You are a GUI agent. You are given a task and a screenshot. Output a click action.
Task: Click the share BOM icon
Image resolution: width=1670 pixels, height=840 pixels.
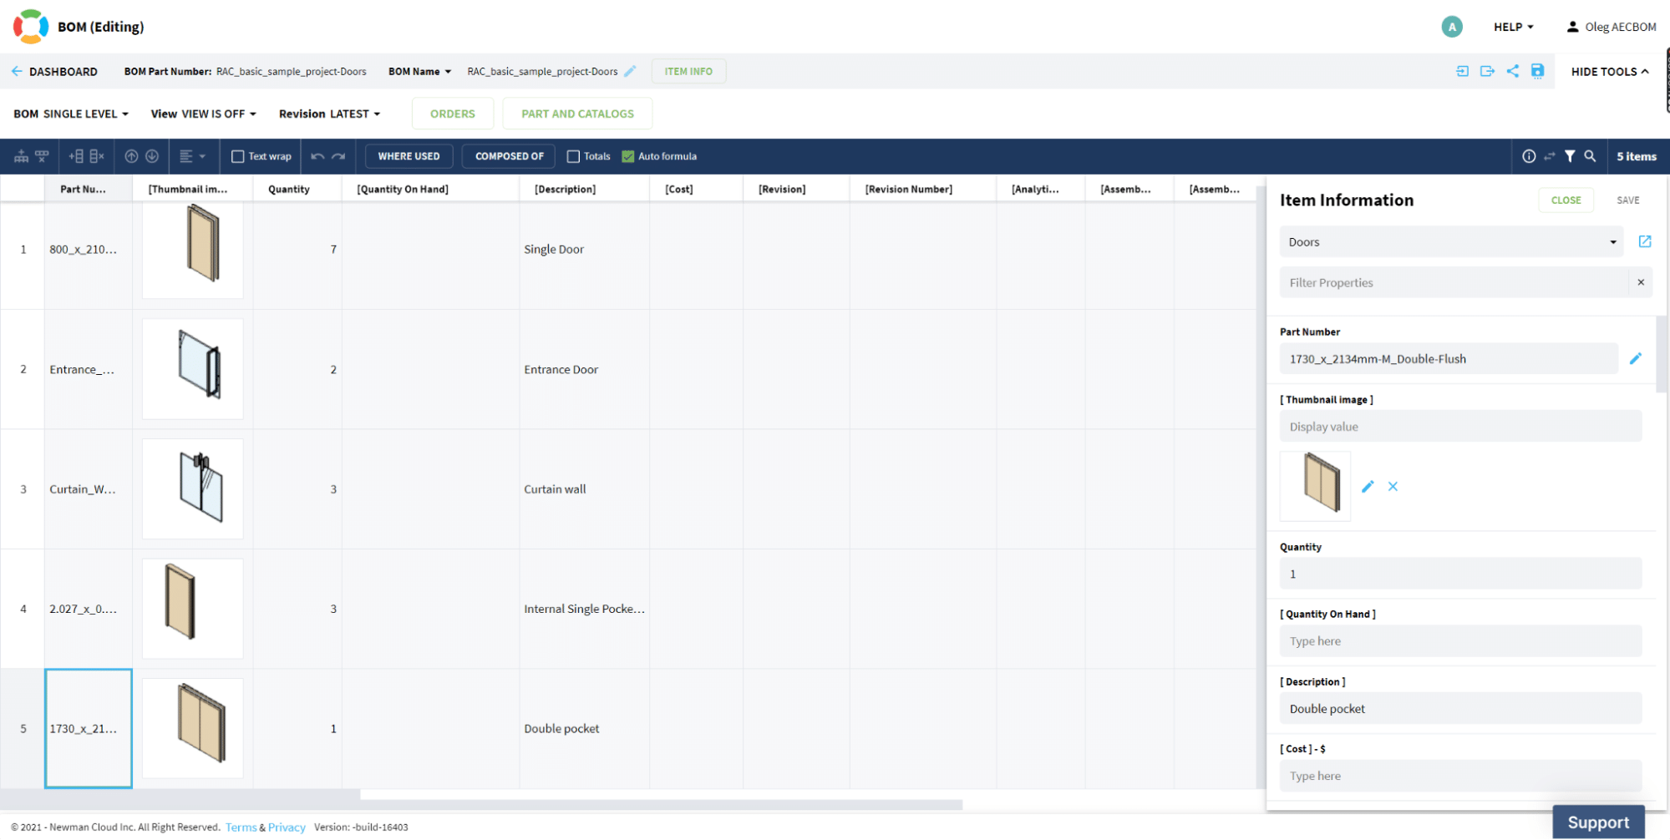tap(1513, 71)
